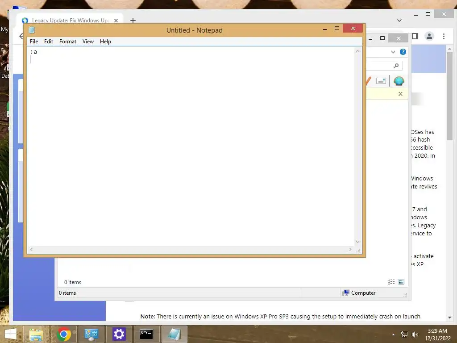Viewport: 457px width, 343px height.
Task: Click the blue globe icon in Explorer toolbar
Action: point(399,81)
